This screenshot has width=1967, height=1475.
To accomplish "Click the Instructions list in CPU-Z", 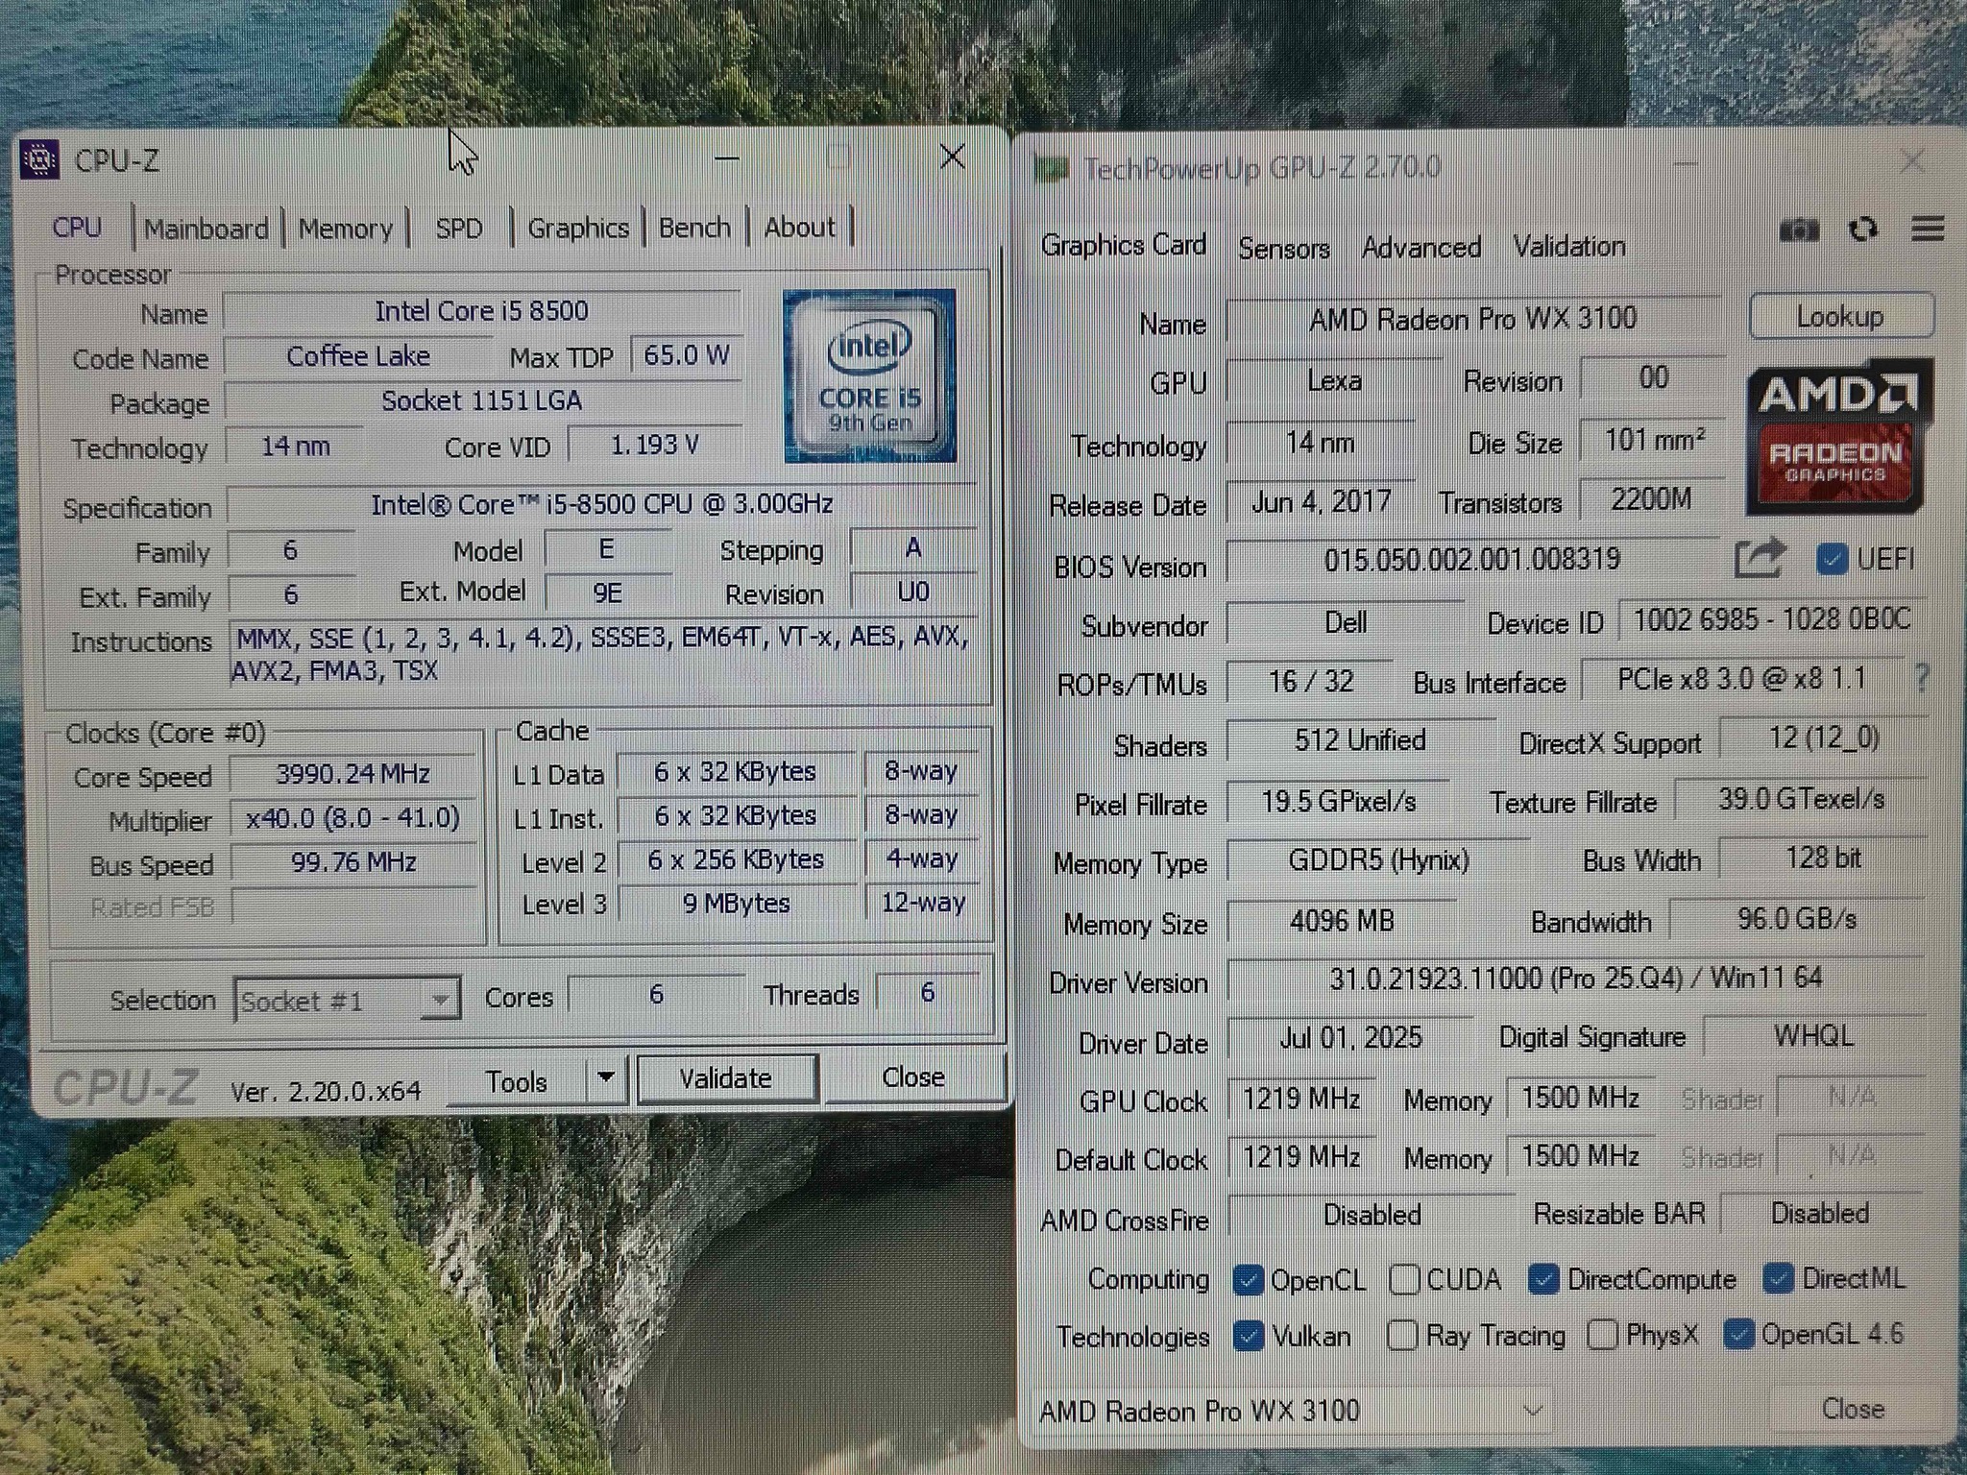I will click(x=603, y=654).
